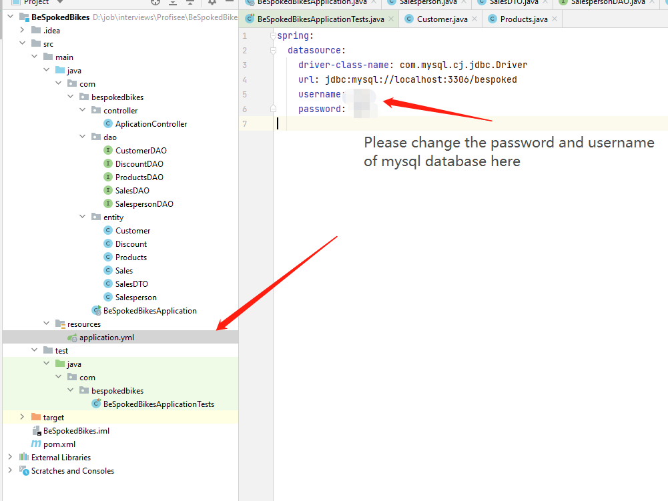Screen dimensions: 668x501
Task: Click the SalesDTO class icon
Action: 108,284
